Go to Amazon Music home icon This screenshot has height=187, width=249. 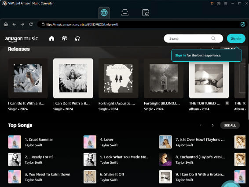coord(51,38)
